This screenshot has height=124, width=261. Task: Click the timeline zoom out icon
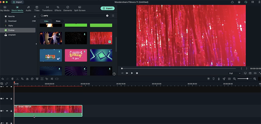coord(234,79)
